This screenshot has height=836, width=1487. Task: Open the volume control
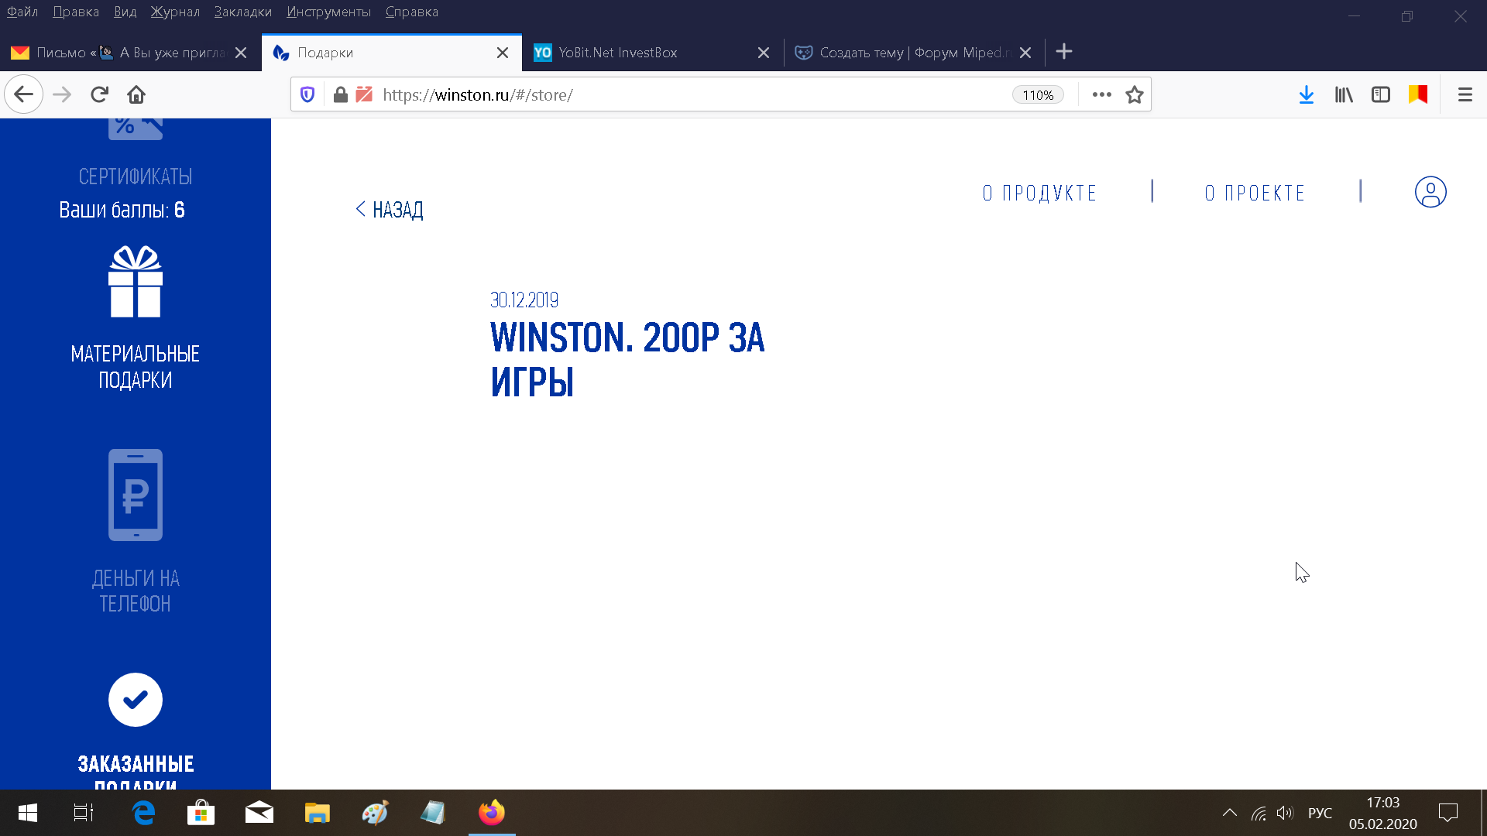(x=1285, y=813)
